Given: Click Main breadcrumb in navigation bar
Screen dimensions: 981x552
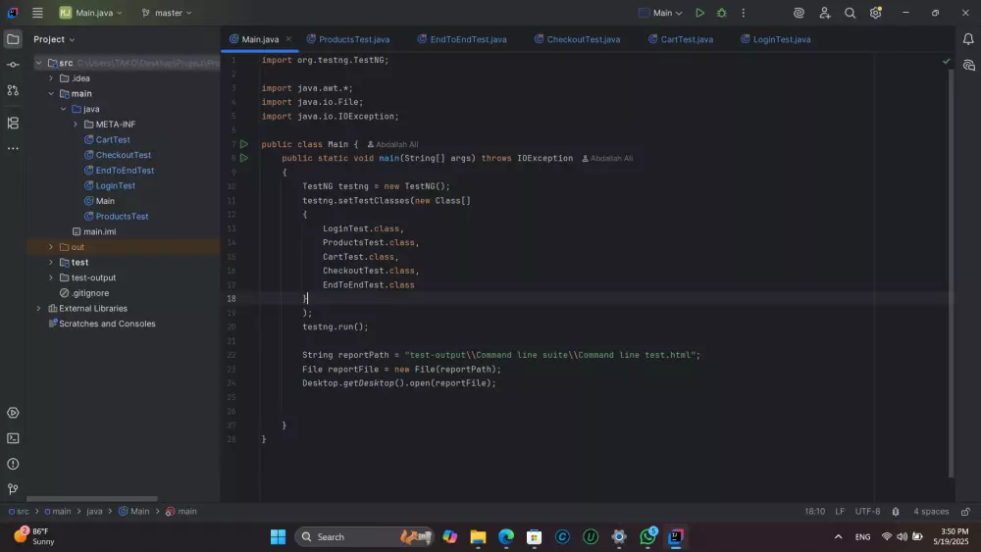Looking at the screenshot, I should [133, 512].
